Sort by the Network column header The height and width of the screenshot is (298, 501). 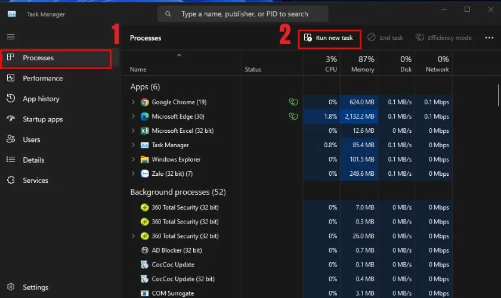(x=434, y=64)
